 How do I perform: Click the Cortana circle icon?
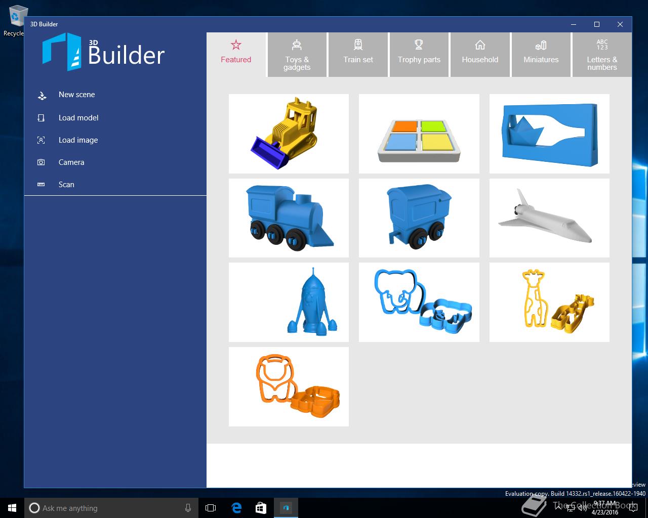coord(34,508)
